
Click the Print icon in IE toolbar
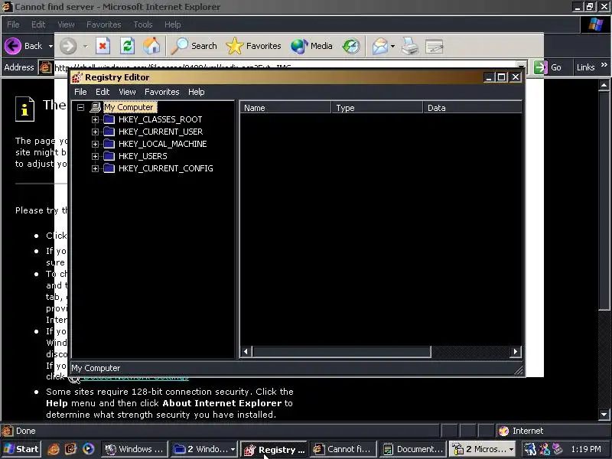coord(410,46)
